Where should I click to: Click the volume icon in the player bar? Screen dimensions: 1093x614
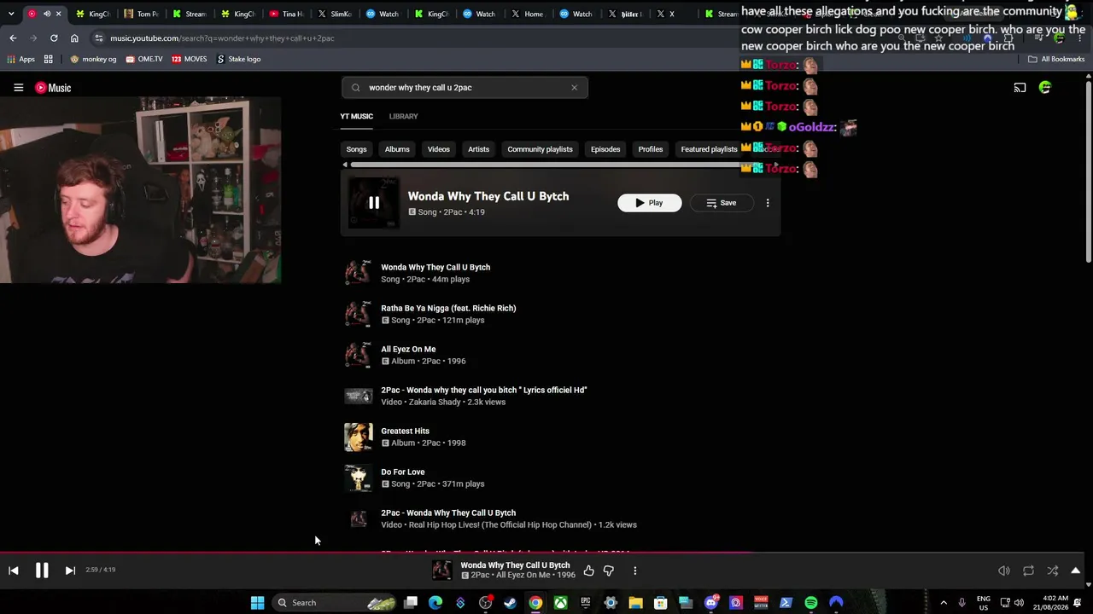1004,571
